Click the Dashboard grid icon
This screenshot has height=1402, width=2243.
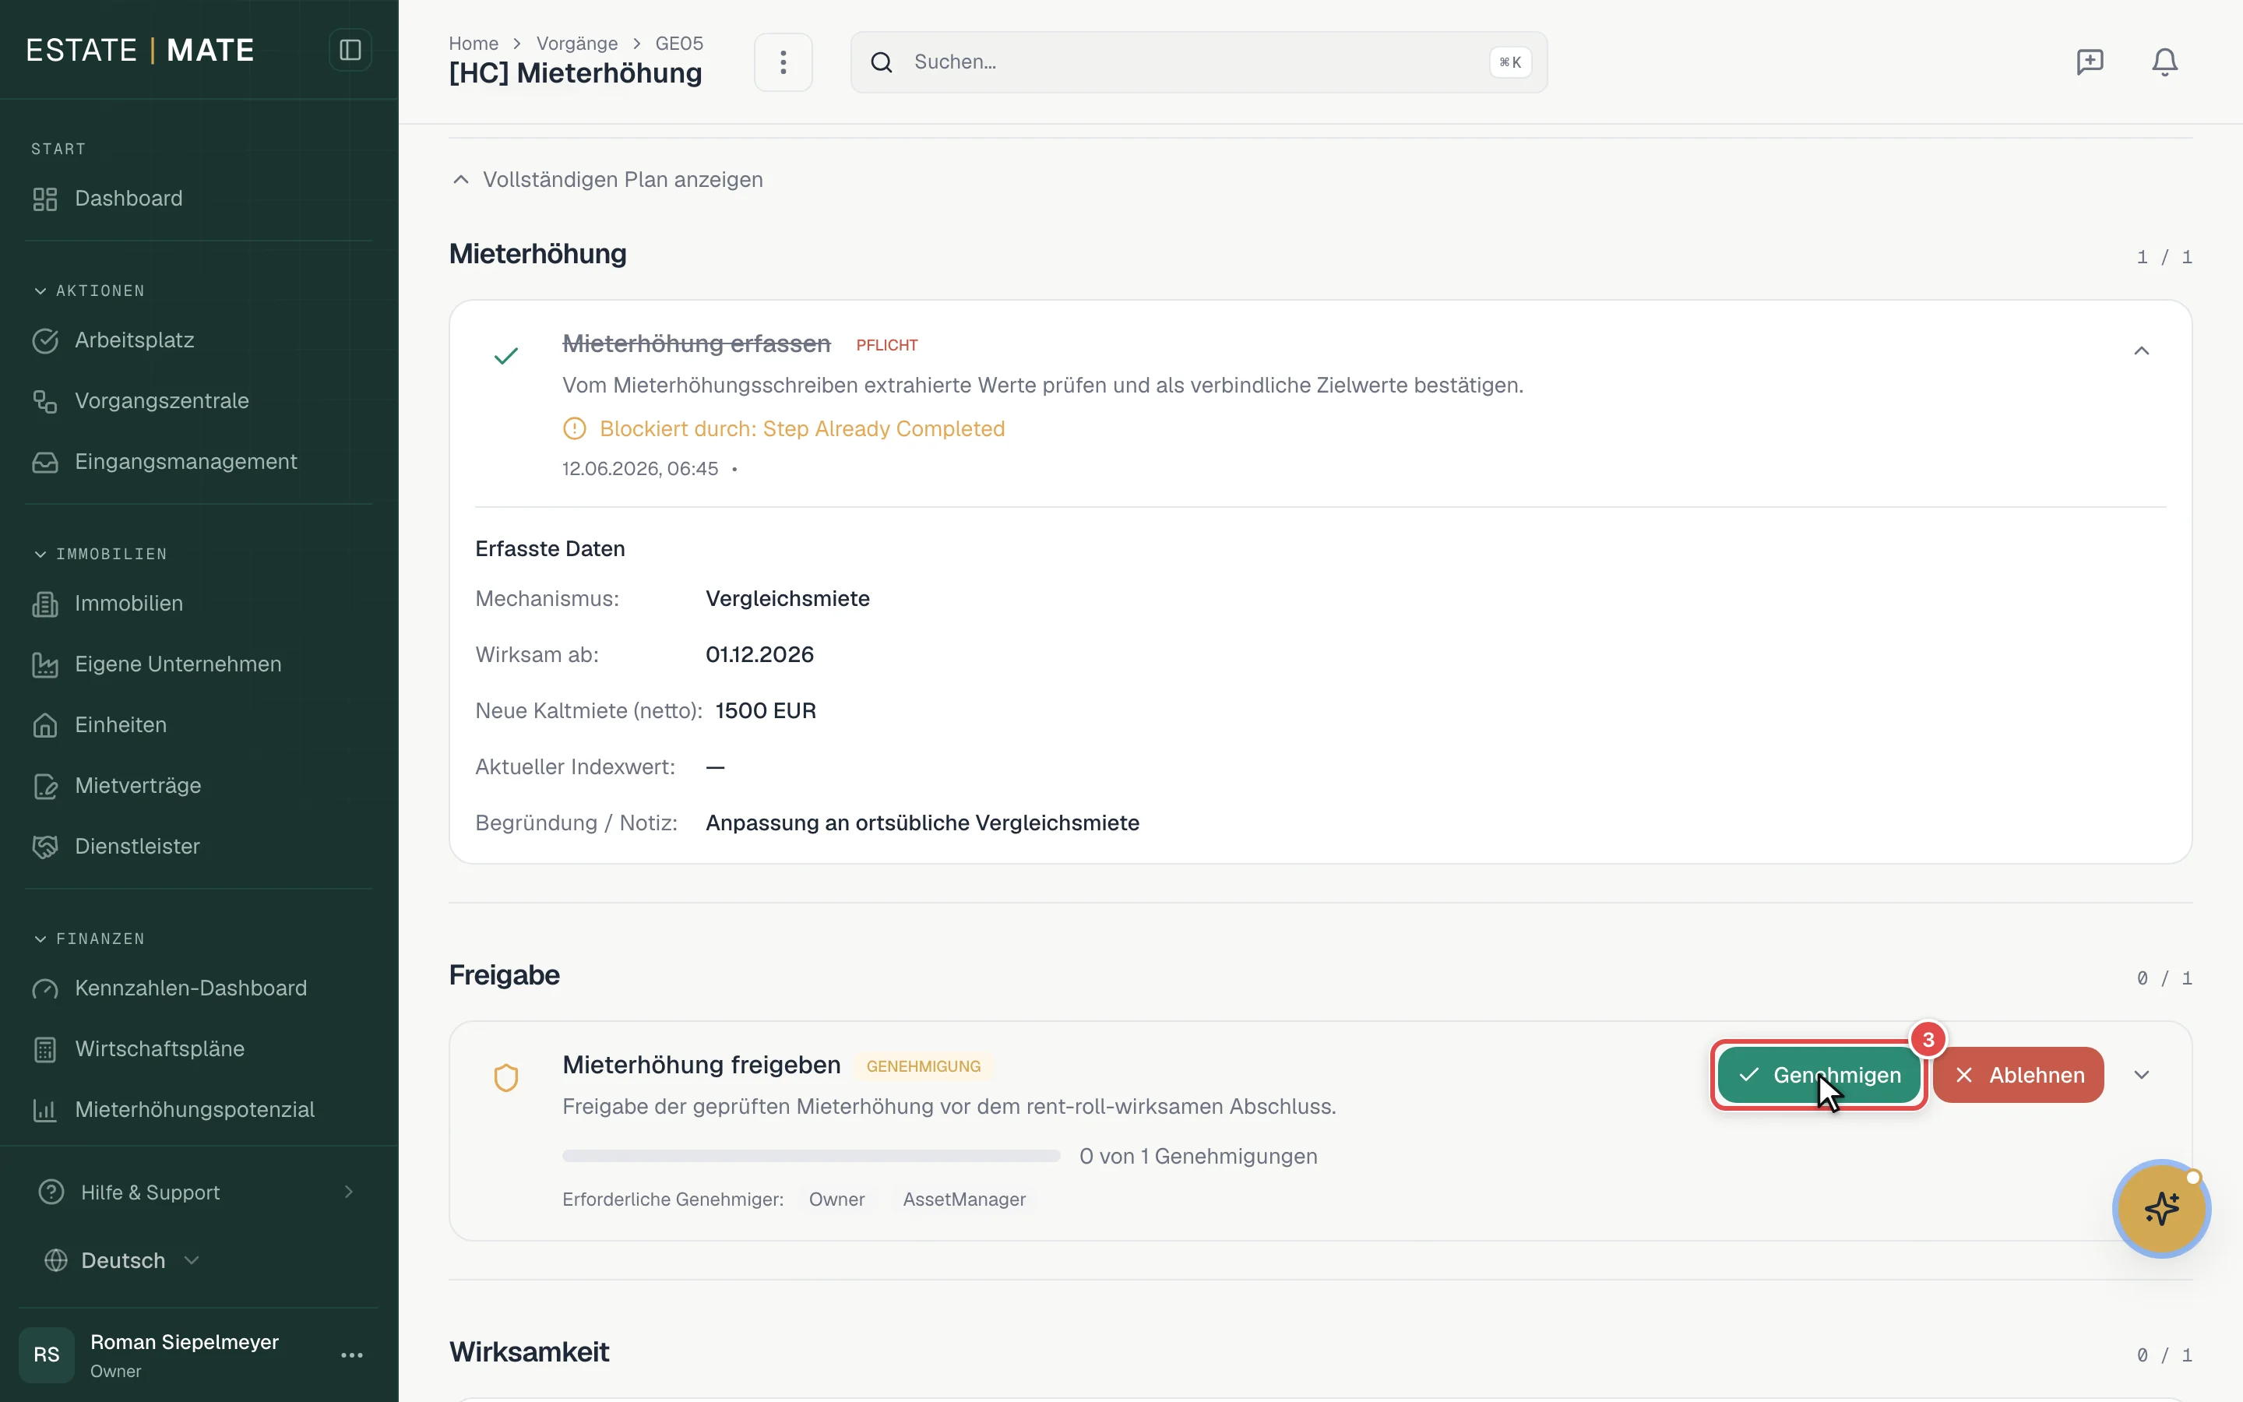coord(44,199)
